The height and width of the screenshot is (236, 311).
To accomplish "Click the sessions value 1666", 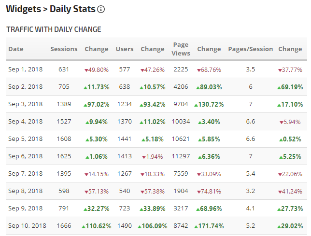I will point(64,226).
